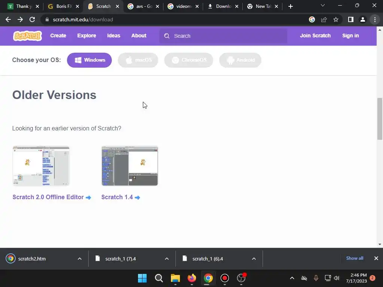Reload the Scratch download page
This screenshot has height=287, width=383.
pos(32,19)
